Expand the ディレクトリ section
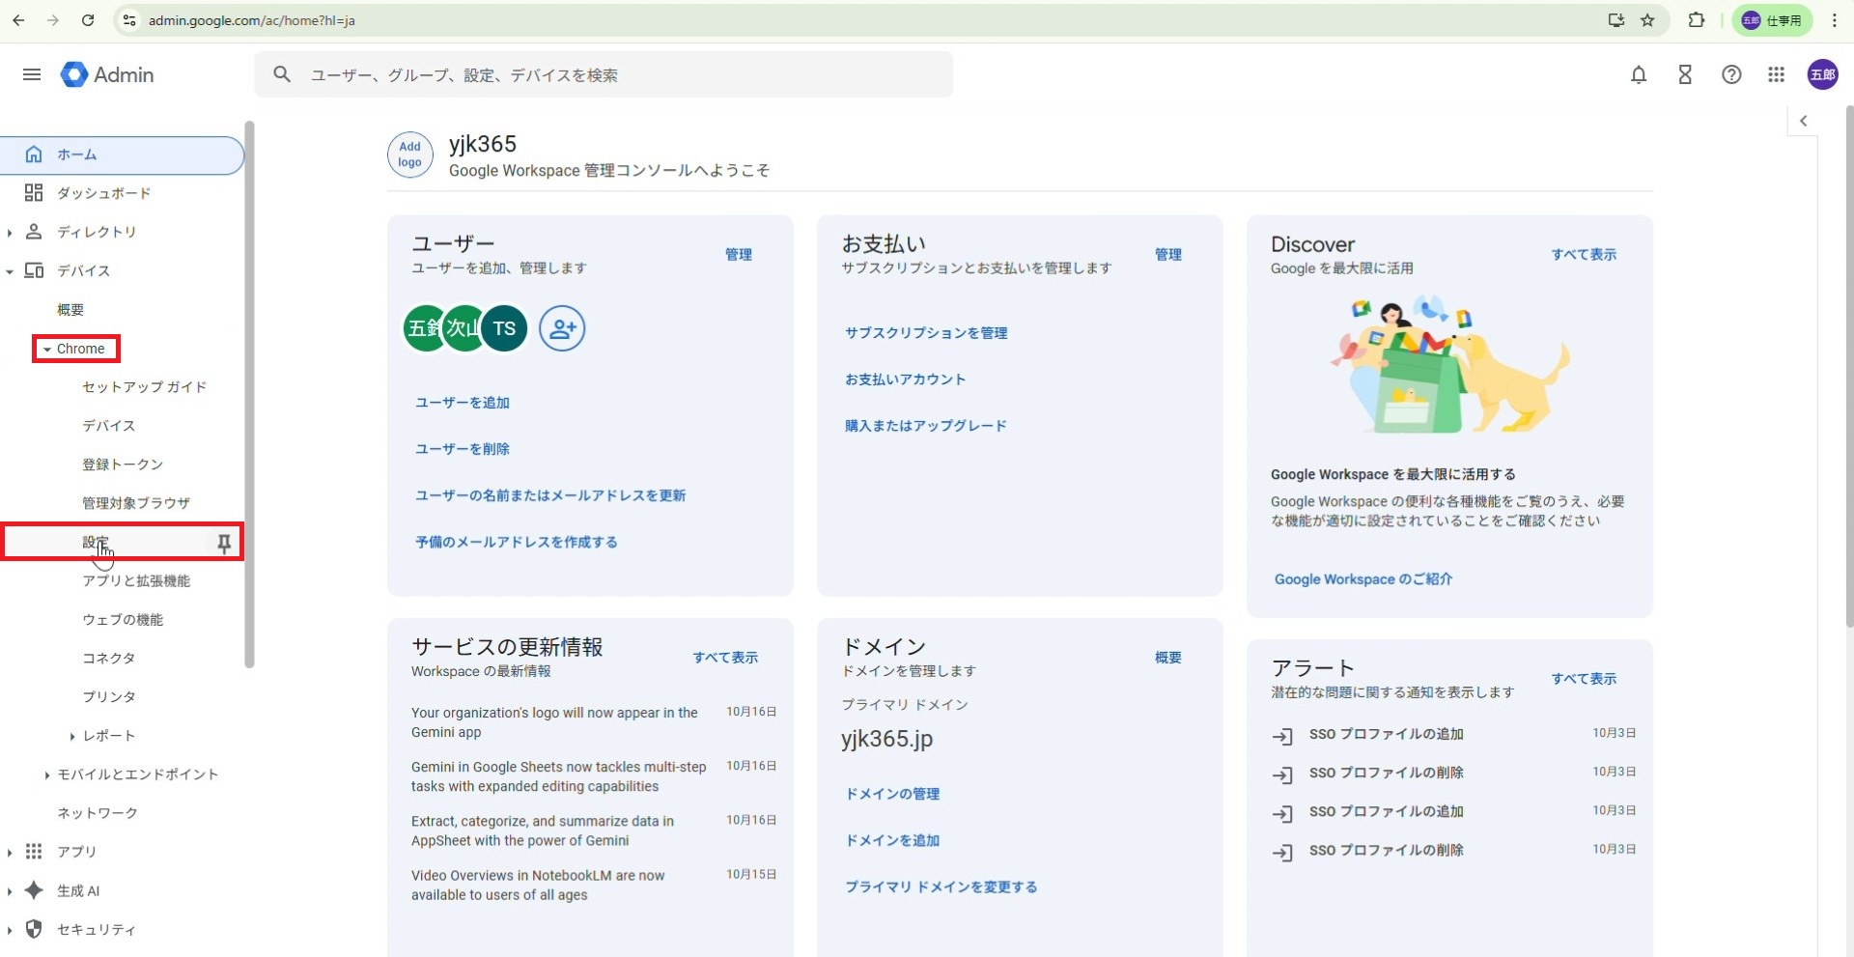 (x=10, y=233)
